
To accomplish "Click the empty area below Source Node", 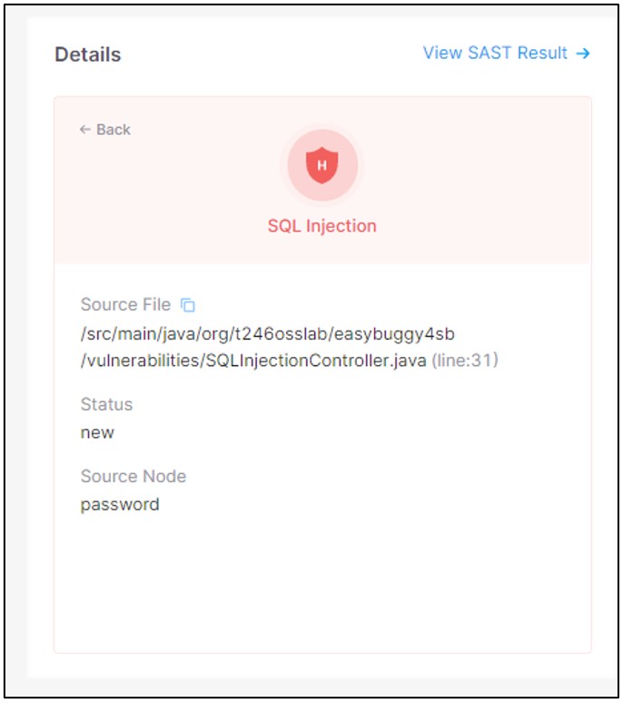I will point(321,581).
